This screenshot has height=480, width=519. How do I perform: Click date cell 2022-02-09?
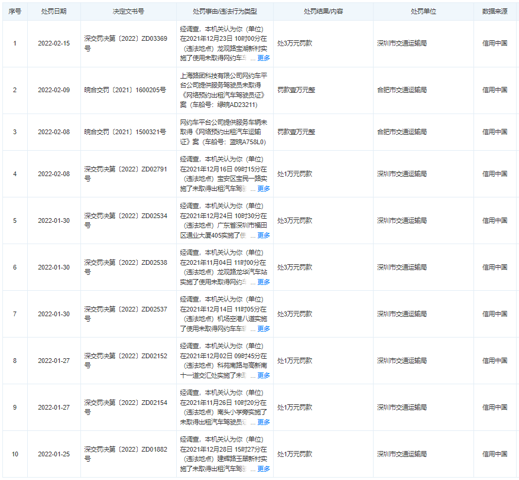coord(54,90)
